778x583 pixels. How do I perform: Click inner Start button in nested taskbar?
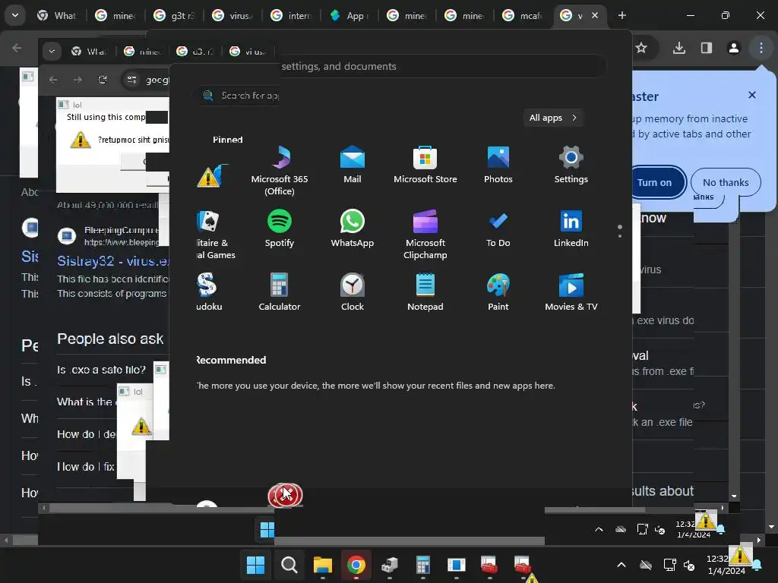point(267,529)
